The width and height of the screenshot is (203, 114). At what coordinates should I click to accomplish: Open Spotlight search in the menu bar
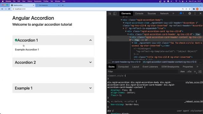pos(180,1)
